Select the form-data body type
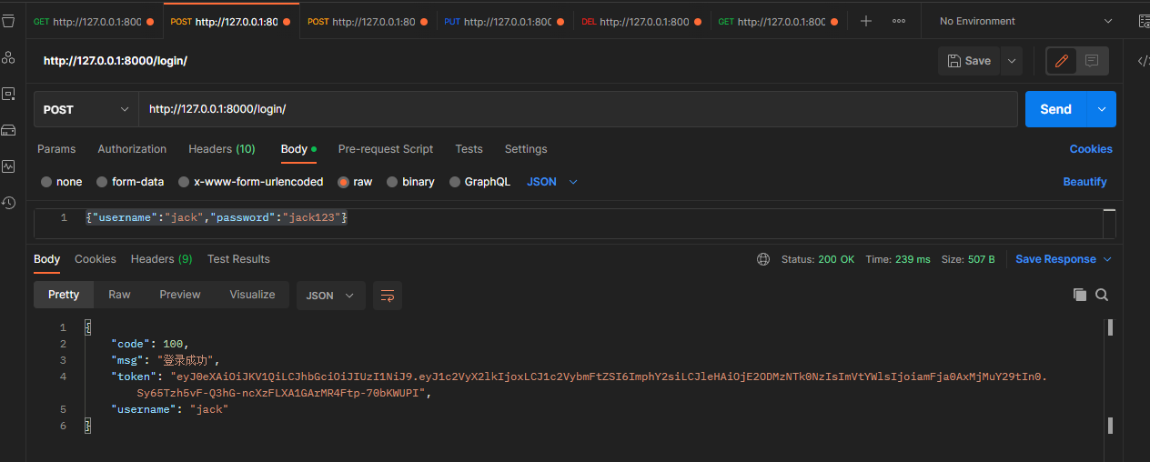Viewport: 1150px width, 462px height. pos(130,182)
